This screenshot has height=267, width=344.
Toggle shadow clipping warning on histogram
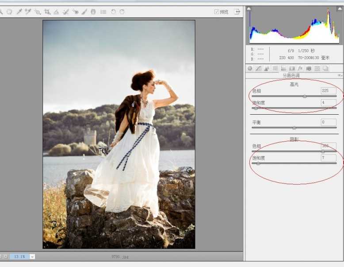tap(249, 9)
